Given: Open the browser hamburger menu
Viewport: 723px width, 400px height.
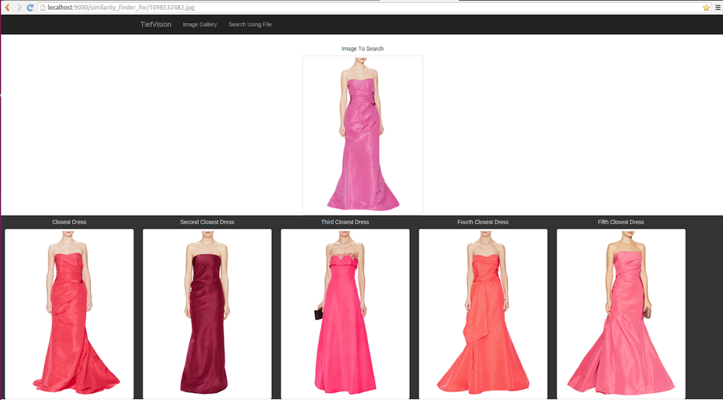Looking at the screenshot, I should point(716,7).
